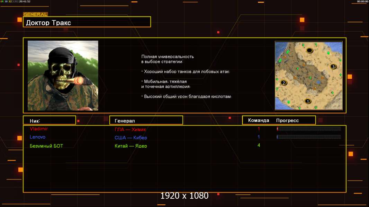Select the Ник column header
Screen dimensions: 369x207
pyautogui.click(x=49, y=120)
